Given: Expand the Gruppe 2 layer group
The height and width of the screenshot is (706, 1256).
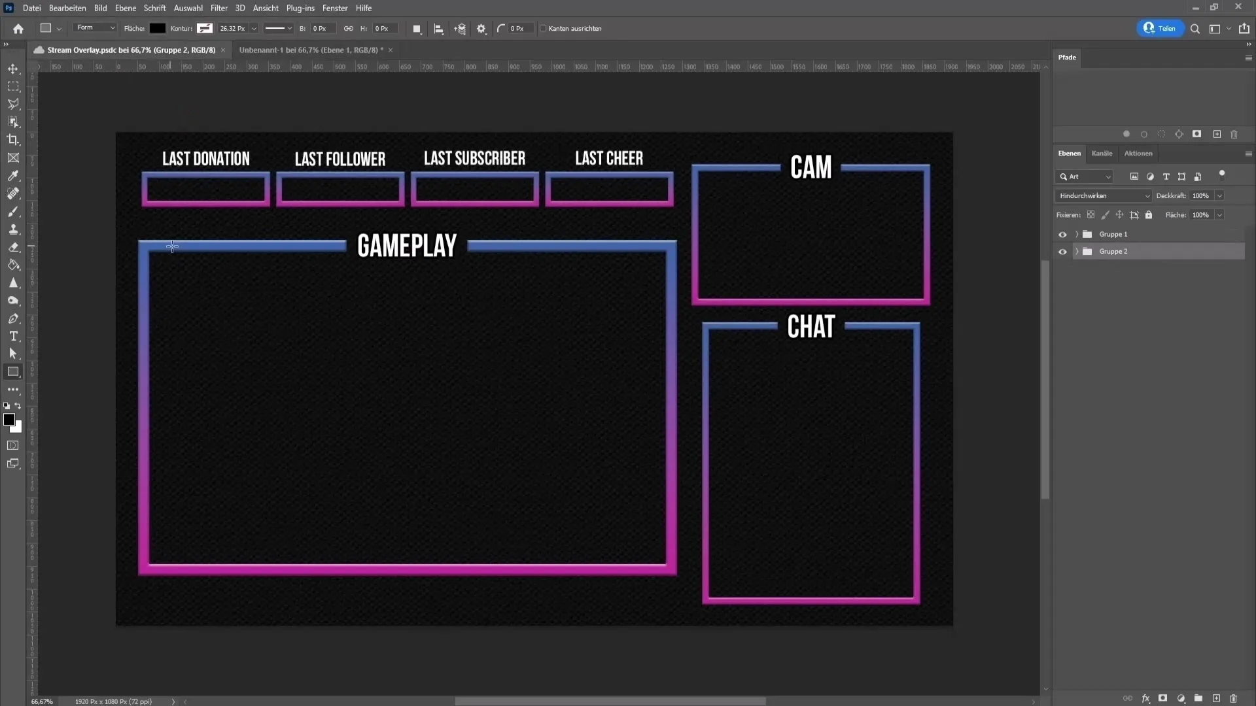Looking at the screenshot, I should click(1077, 251).
